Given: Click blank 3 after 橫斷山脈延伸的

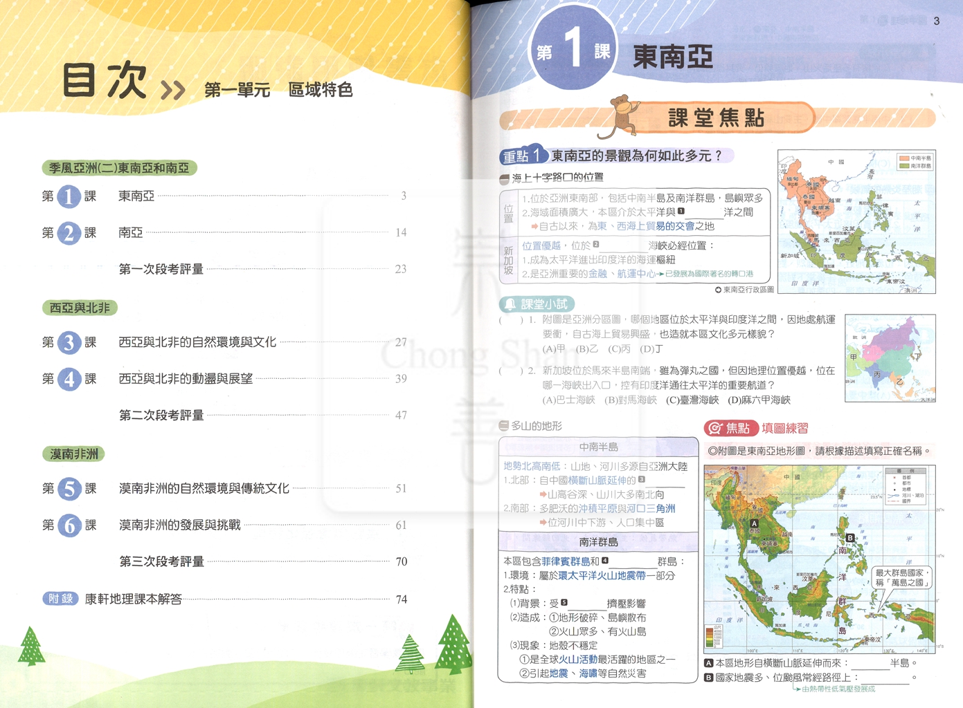Looking at the screenshot, I should coord(665,481).
